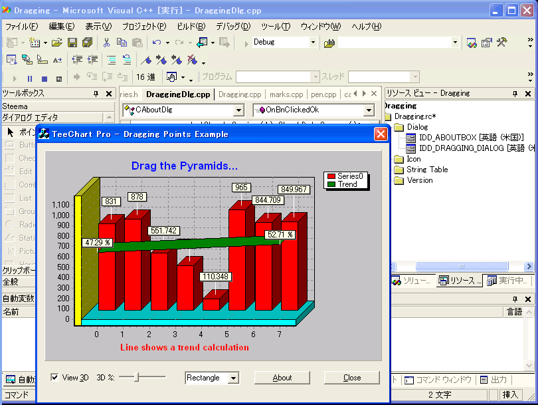Click the Stop Debugging square icon

pos(45,78)
